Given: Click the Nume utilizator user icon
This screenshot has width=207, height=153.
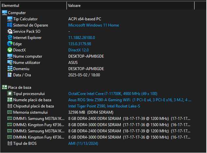Looking at the screenshot, I should pos(10,63).
